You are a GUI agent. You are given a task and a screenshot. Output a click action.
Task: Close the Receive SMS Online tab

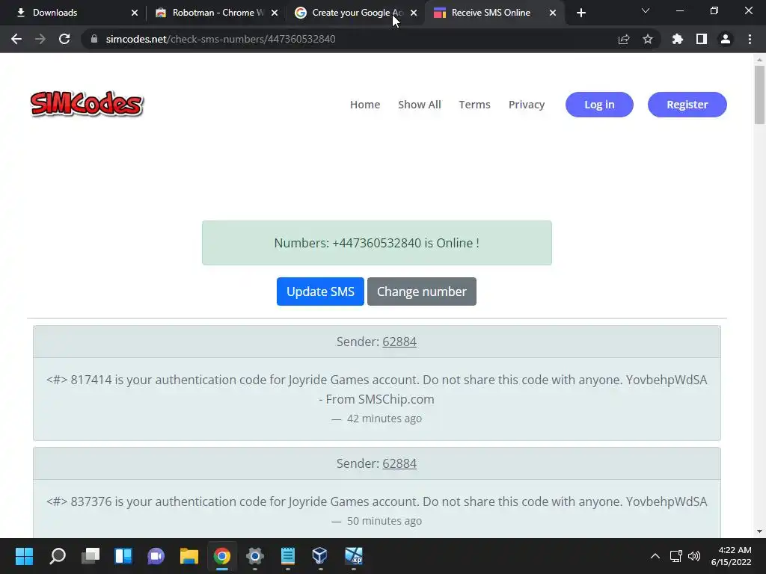coord(553,13)
